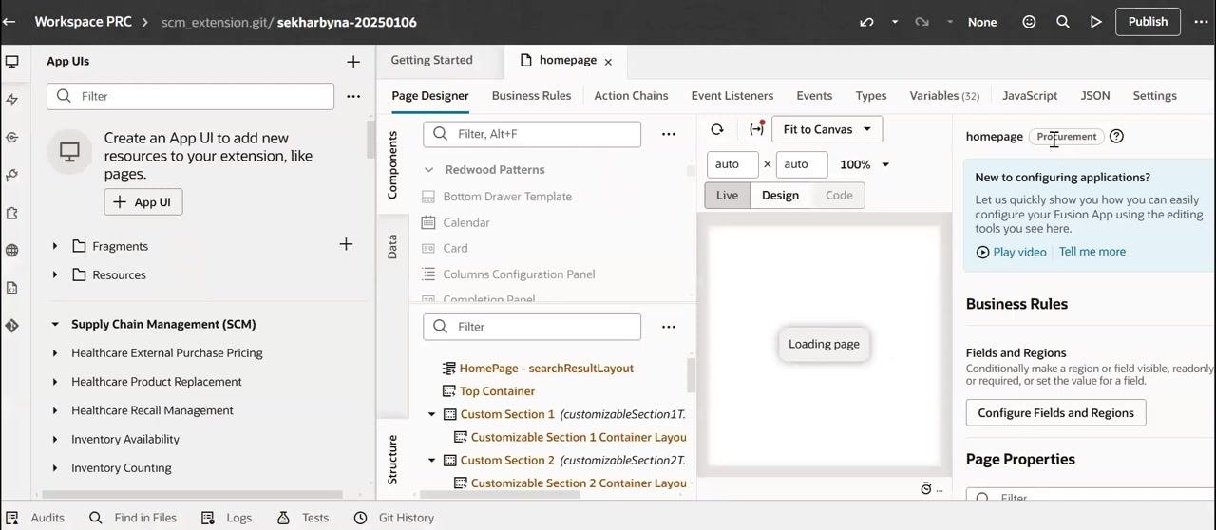Open the lightning bolt navigator icon
The image size is (1216, 530).
coord(12,100)
